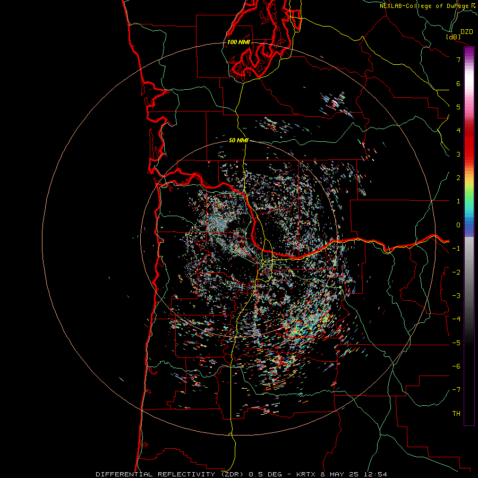Click the -6 value on the color scale
The image size is (478, 478).
click(x=456, y=366)
